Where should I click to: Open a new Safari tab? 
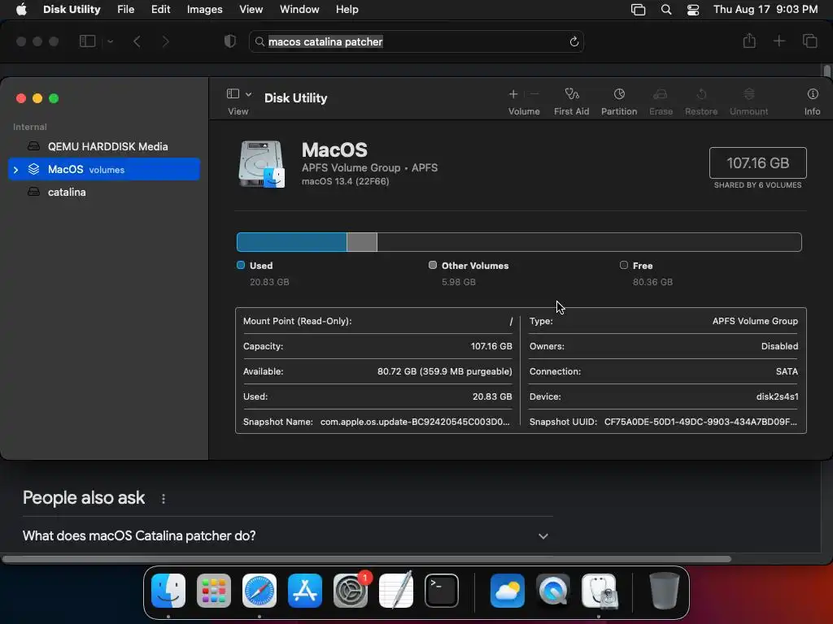pos(778,41)
